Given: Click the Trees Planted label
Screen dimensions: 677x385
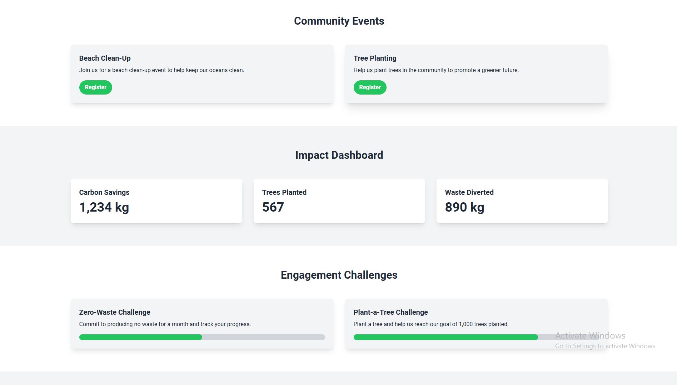Looking at the screenshot, I should pos(284,192).
